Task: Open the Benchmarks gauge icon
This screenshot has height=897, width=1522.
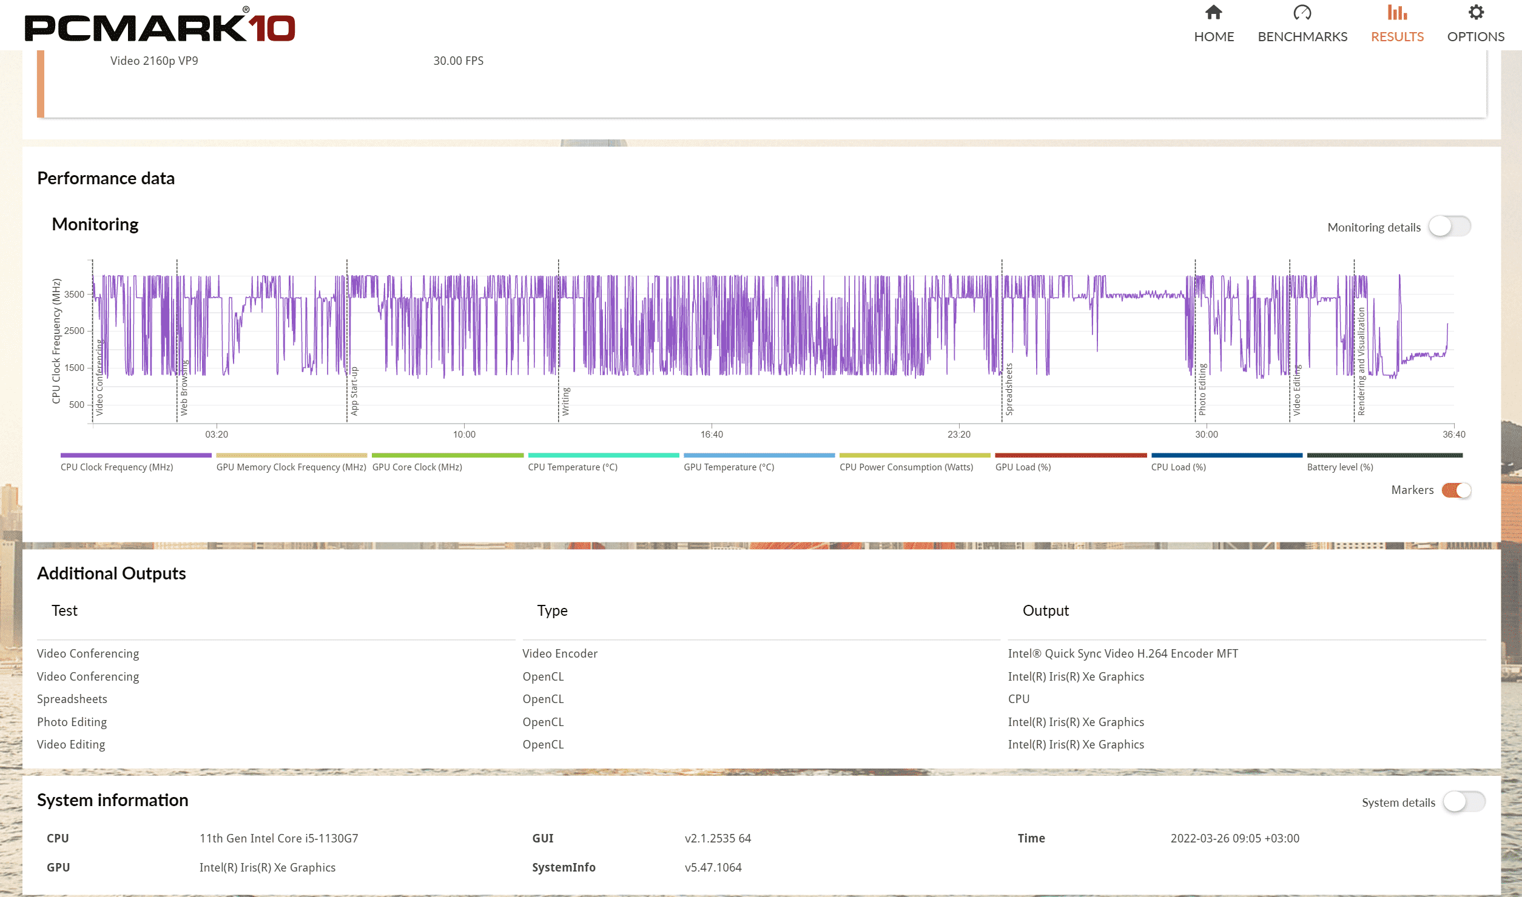Action: pos(1302,13)
